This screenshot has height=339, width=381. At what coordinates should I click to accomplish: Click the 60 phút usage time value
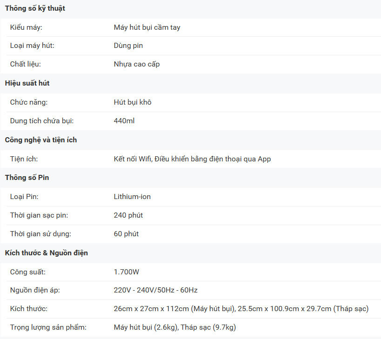pyautogui.click(x=127, y=234)
